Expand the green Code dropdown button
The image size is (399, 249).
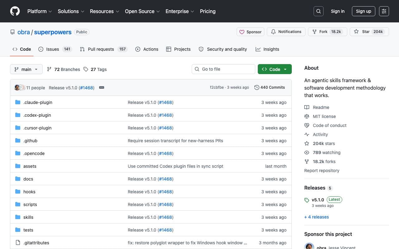point(275,69)
